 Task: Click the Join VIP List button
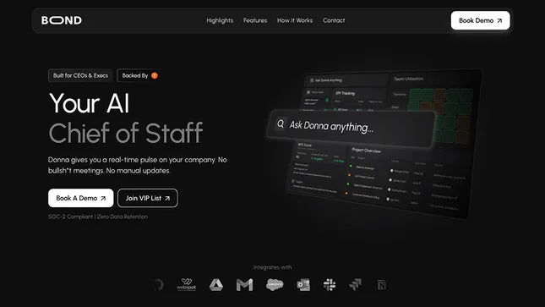(148, 198)
